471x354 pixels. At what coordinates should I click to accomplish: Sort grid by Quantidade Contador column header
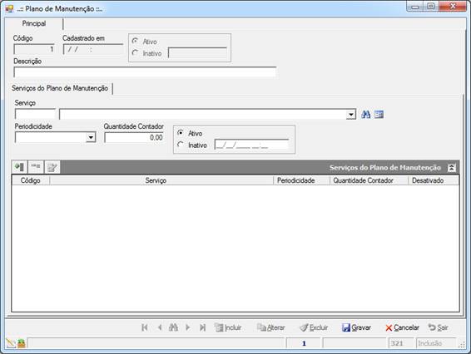tap(369, 180)
